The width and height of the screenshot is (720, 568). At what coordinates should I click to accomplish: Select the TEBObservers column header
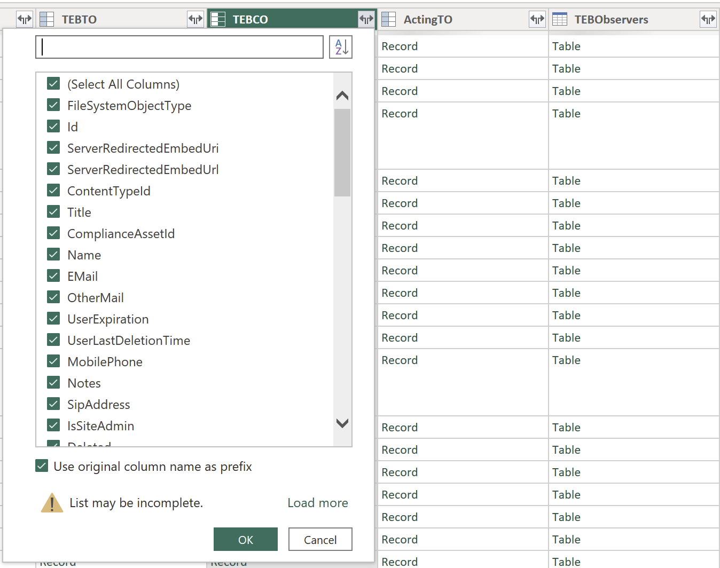point(634,20)
